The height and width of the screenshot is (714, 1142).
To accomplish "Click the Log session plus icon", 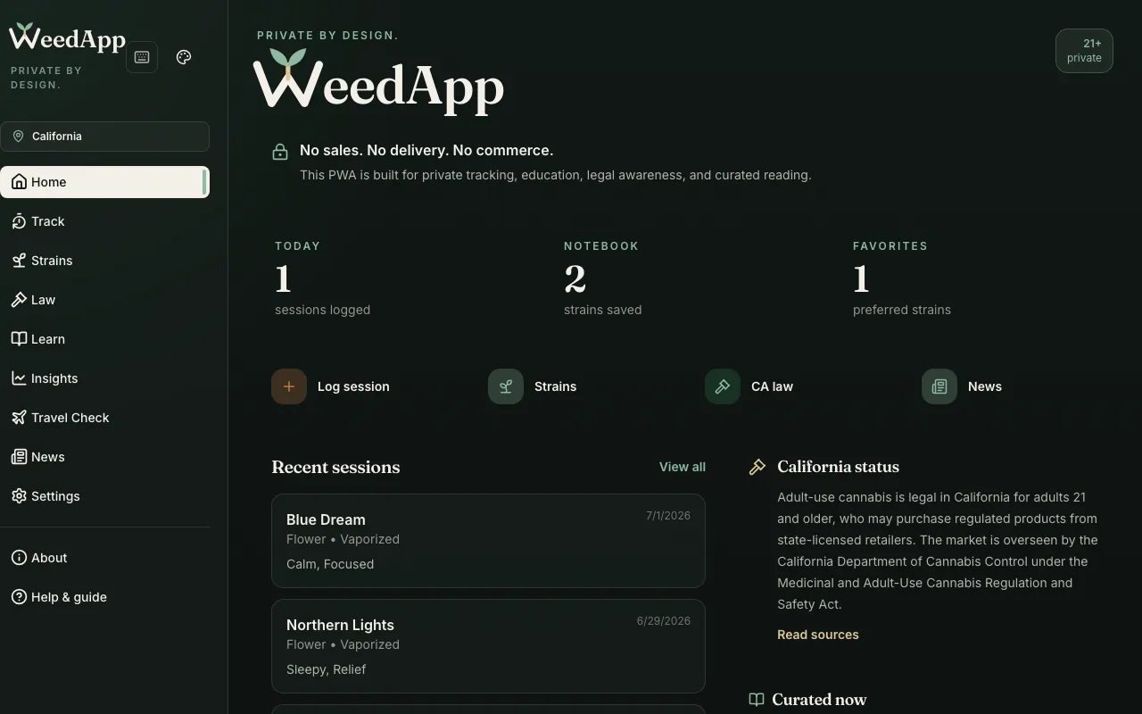I will coord(289,386).
